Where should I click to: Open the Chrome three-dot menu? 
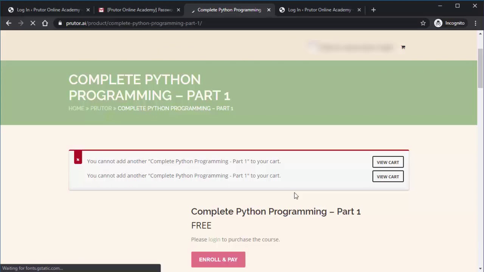pos(475,23)
